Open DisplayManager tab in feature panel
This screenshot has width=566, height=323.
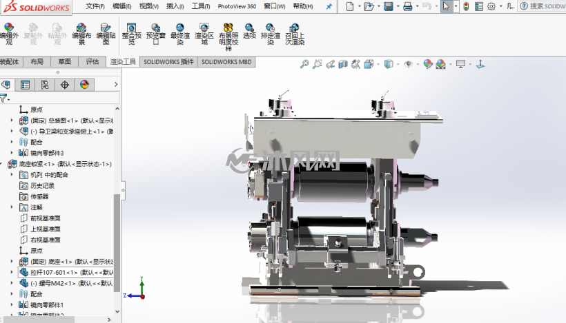pyautogui.click(x=84, y=85)
